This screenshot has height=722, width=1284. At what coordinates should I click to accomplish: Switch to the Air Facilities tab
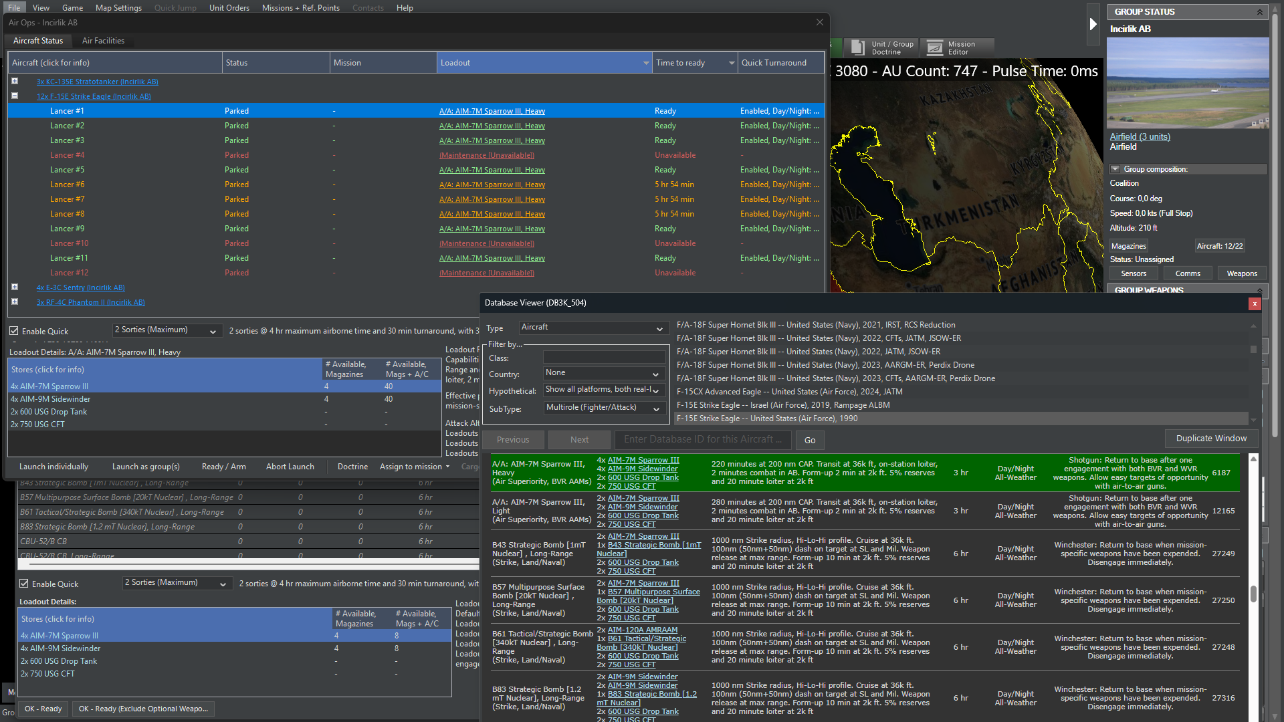103,41
